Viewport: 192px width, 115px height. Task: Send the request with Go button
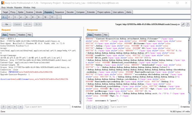pyautogui.click(x=7, y=24)
